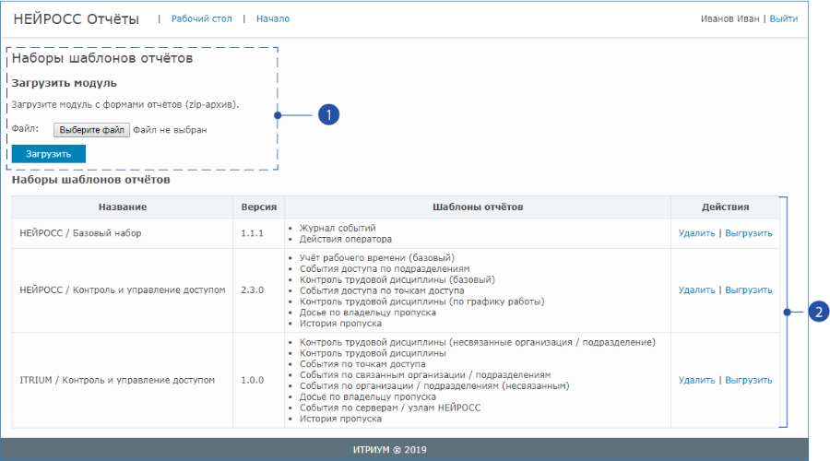
Task: Click the ITRIUM / Контроль и управление доступом name
Action: [x=117, y=380]
